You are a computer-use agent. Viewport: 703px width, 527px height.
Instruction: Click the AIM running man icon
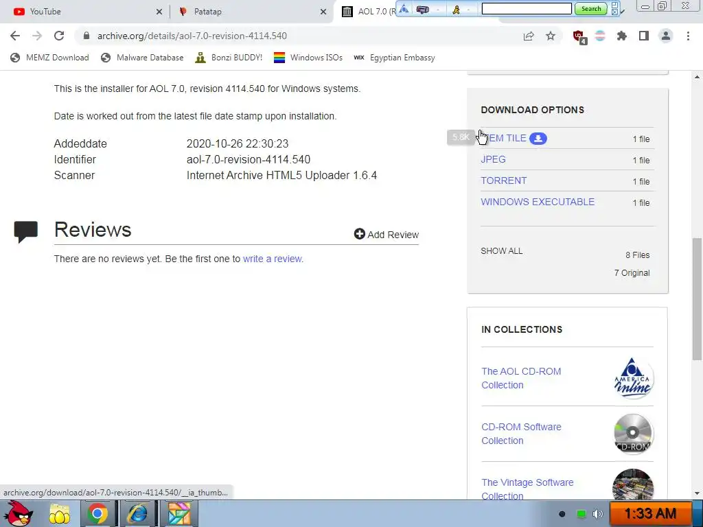click(456, 9)
